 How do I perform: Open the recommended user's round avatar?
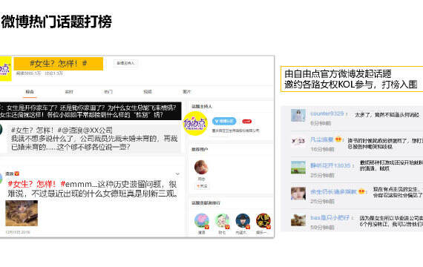[201, 167]
